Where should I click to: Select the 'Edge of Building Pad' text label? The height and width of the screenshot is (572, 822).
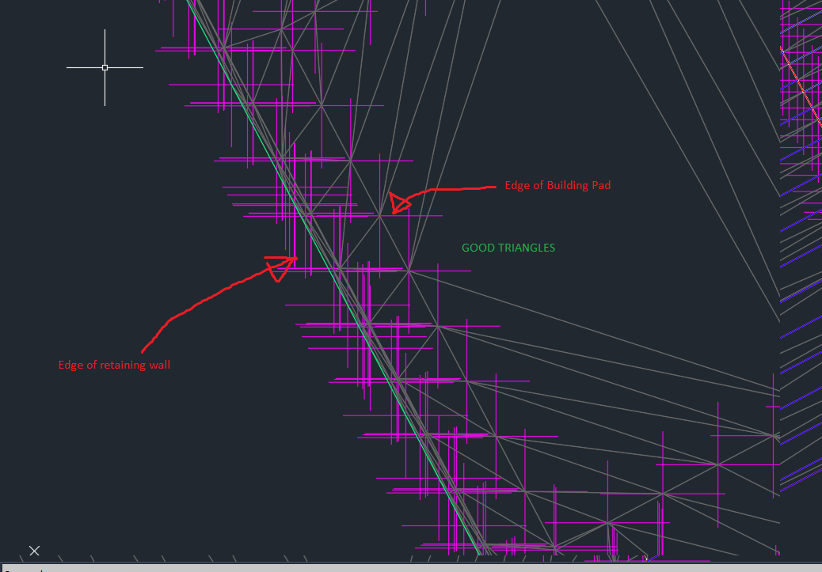(x=558, y=185)
